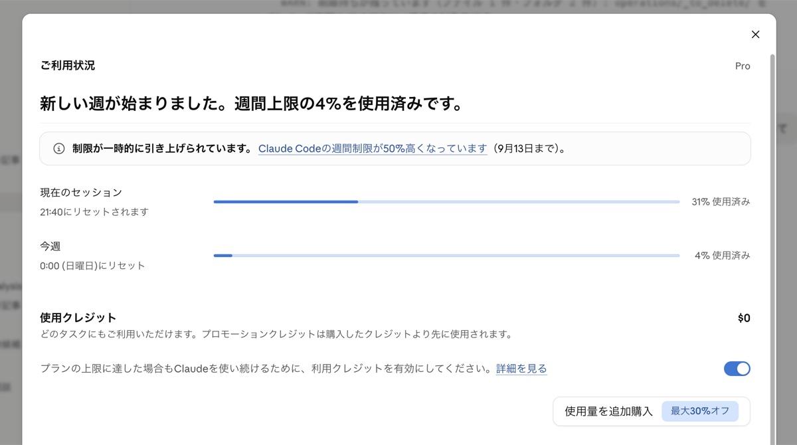Click the 今週 label

[x=50, y=246]
